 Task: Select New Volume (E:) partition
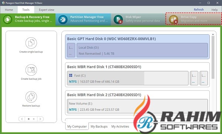138,106
